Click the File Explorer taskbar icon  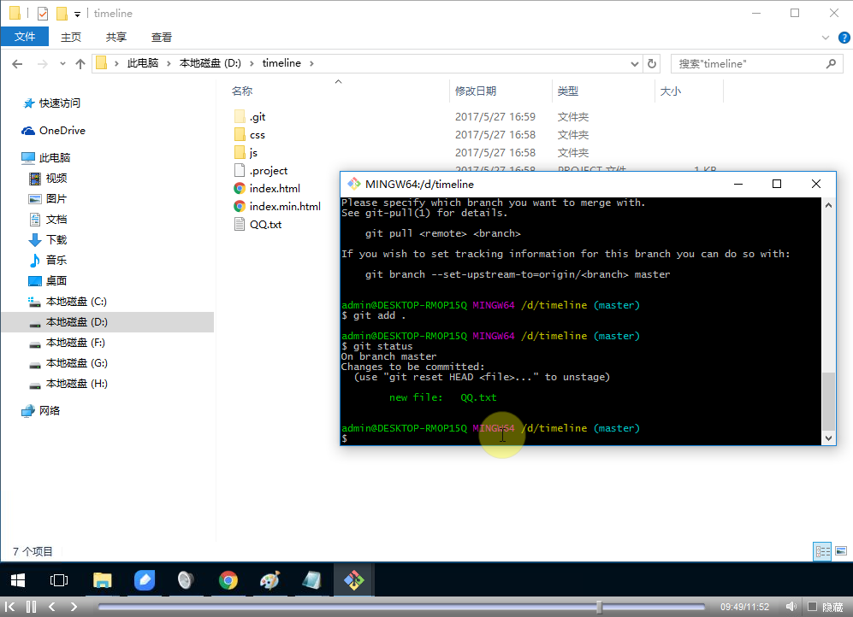pyautogui.click(x=102, y=580)
